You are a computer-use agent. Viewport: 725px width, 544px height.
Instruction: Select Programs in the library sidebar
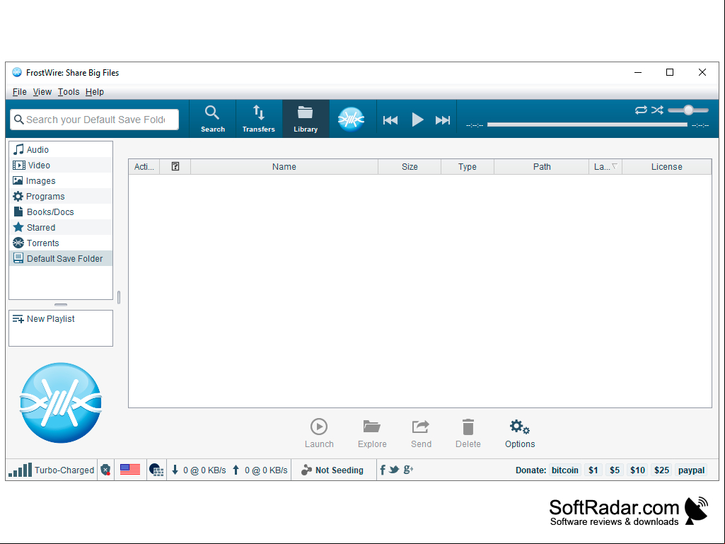pyautogui.click(x=61, y=196)
